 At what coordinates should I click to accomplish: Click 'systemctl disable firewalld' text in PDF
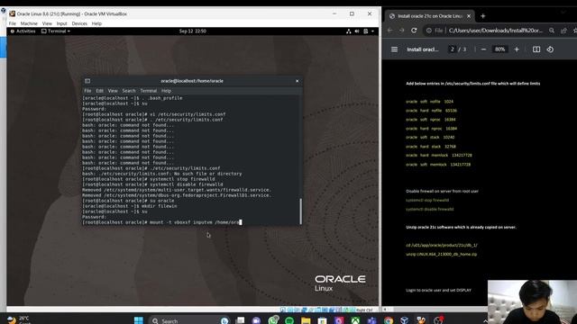(430, 209)
